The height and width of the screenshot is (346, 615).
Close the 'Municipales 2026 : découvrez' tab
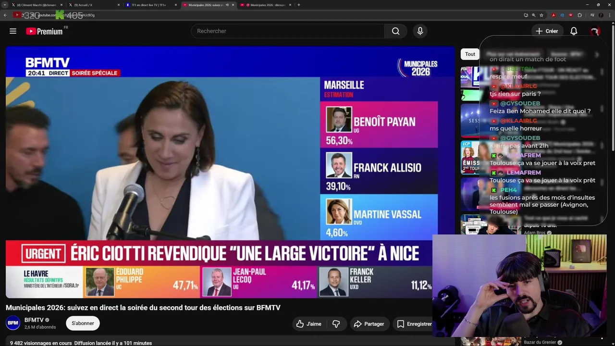coord(290,5)
